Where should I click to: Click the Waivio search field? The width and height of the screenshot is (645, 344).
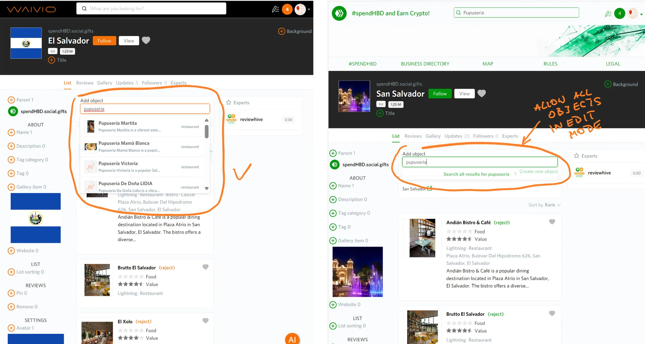(151, 9)
